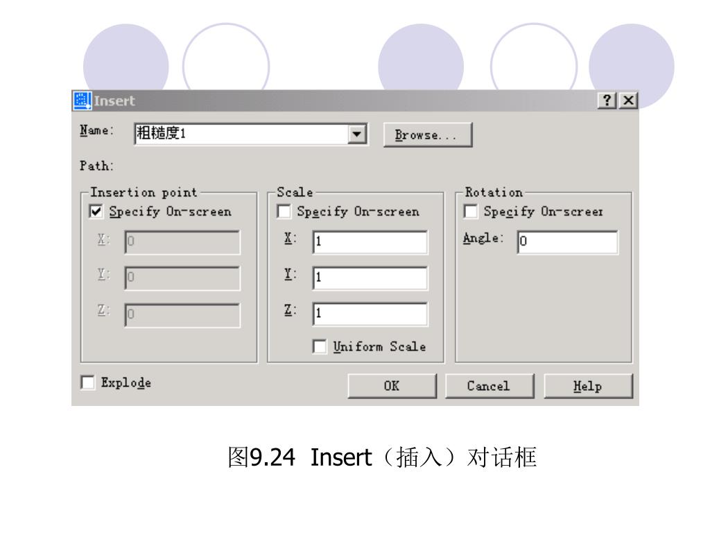Viewport: 710px width, 533px height.
Task: Tick the Uniform Scale checkbox
Action: (320, 347)
